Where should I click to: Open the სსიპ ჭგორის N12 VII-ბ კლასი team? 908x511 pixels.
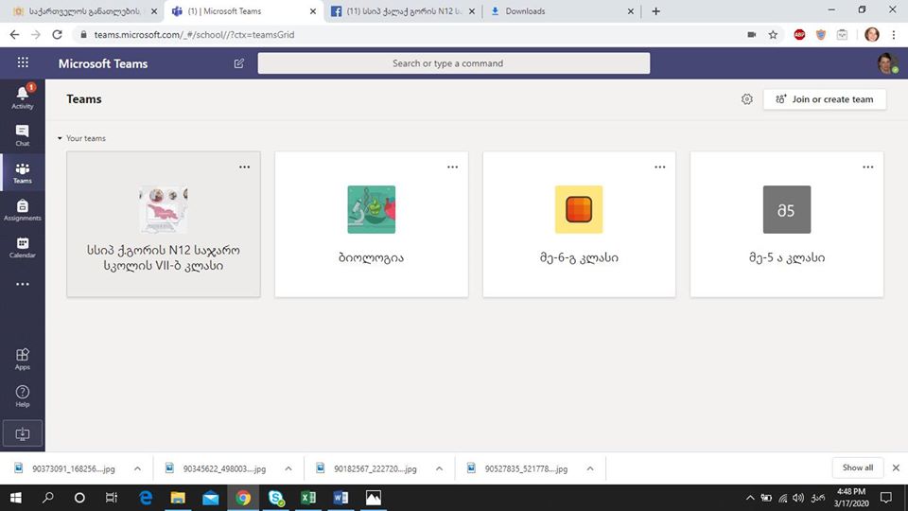coord(164,225)
